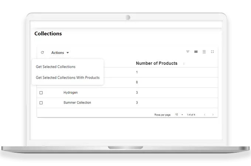Screen dimensions: 251x166
Task: Click the Summer Collection name
Action: 77,103
